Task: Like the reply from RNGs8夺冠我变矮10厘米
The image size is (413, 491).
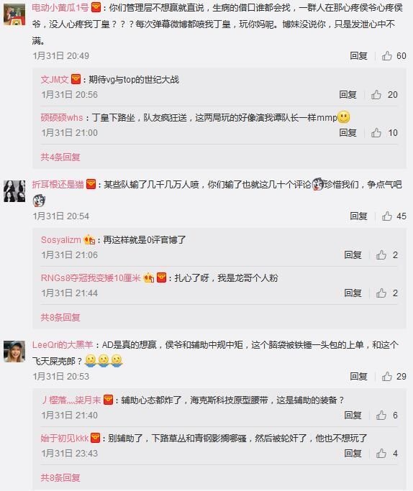Action: [x=381, y=293]
